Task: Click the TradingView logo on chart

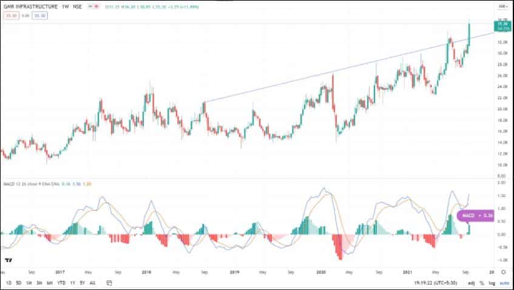Action: coord(8,260)
